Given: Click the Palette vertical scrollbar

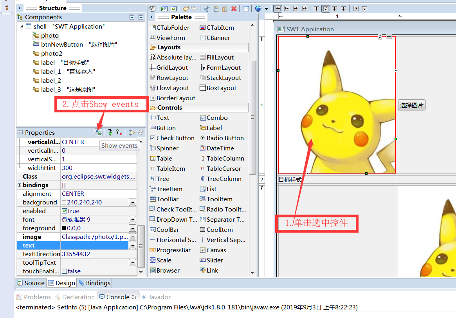Looking at the screenshot, I should pyautogui.click(x=252, y=116).
